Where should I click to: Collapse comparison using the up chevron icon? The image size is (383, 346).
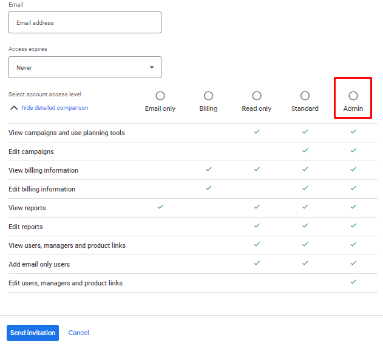[14, 108]
